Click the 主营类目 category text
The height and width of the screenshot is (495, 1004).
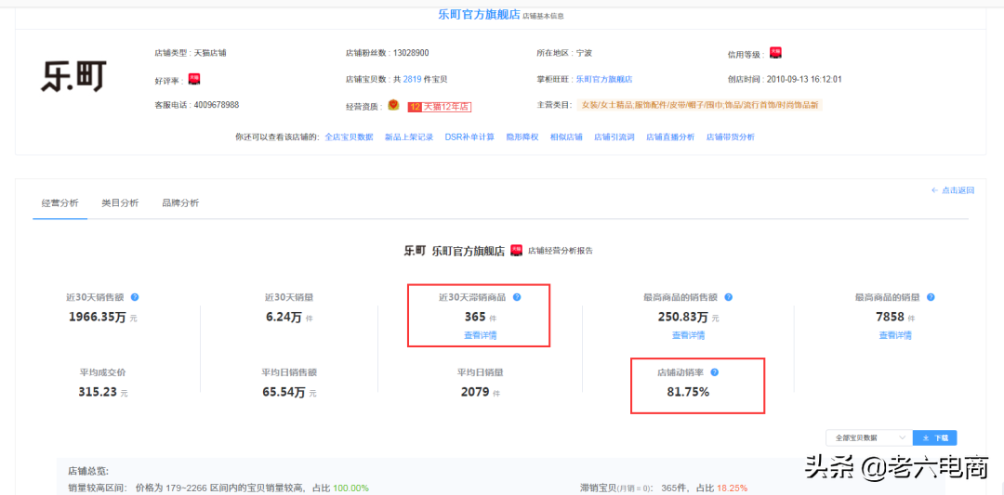pos(699,105)
